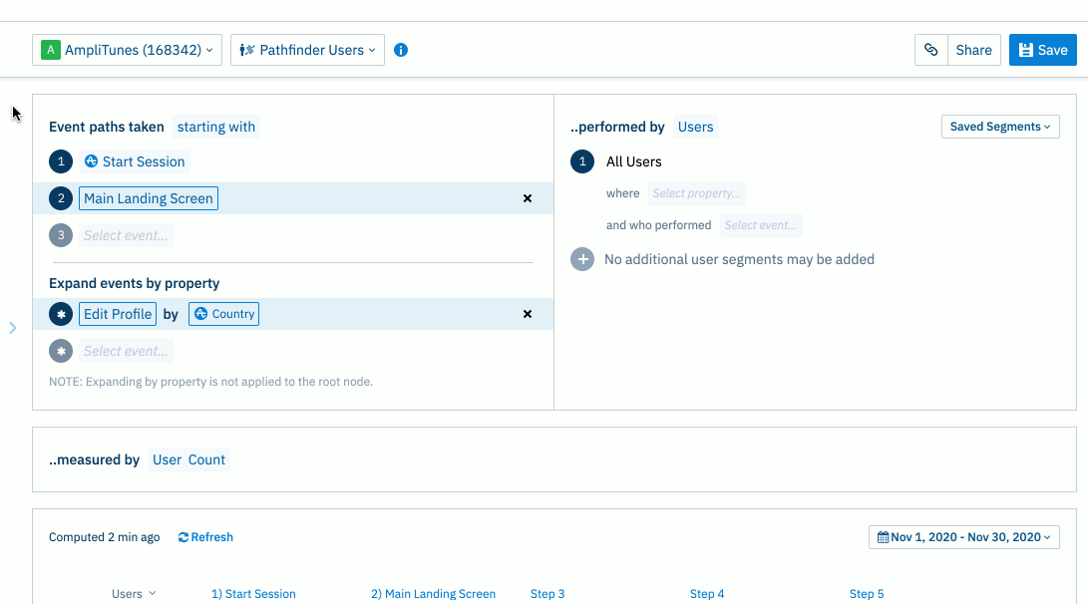Click the green AmpliTunes project icon
The width and height of the screenshot is (1088, 604).
pos(51,50)
